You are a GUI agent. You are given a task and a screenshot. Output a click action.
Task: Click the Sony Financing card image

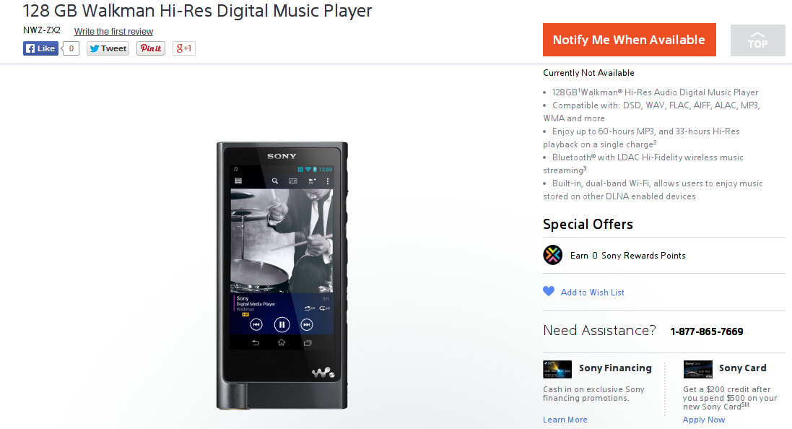pos(557,369)
